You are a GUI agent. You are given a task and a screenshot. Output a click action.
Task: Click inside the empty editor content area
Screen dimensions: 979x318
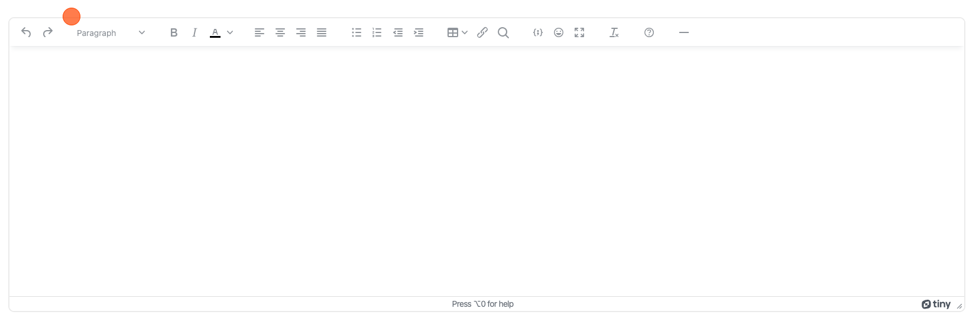[x=486, y=171]
